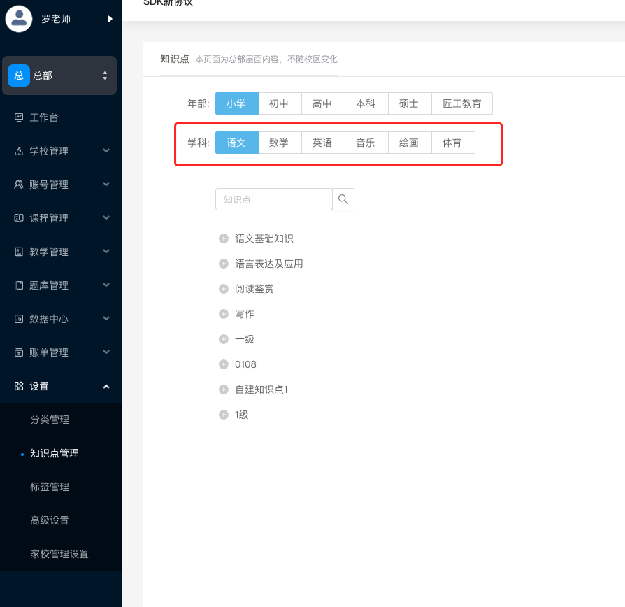Expand the 语言表达及应用 node plus icon
625x607 pixels.
[224, 264]
